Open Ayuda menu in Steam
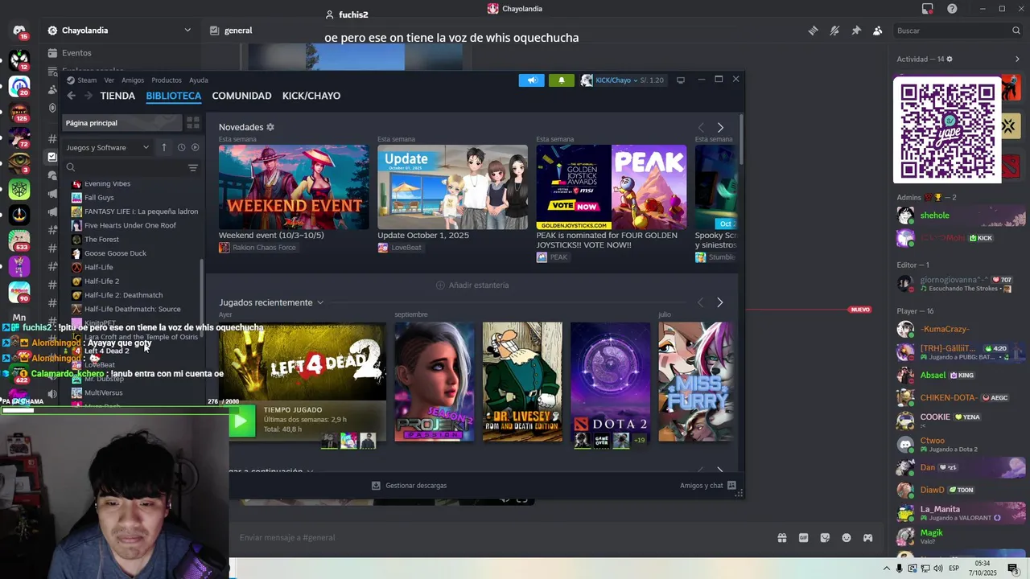Image resolution: width=1030 pixels, height=579 pixels. tap(198, 80)
